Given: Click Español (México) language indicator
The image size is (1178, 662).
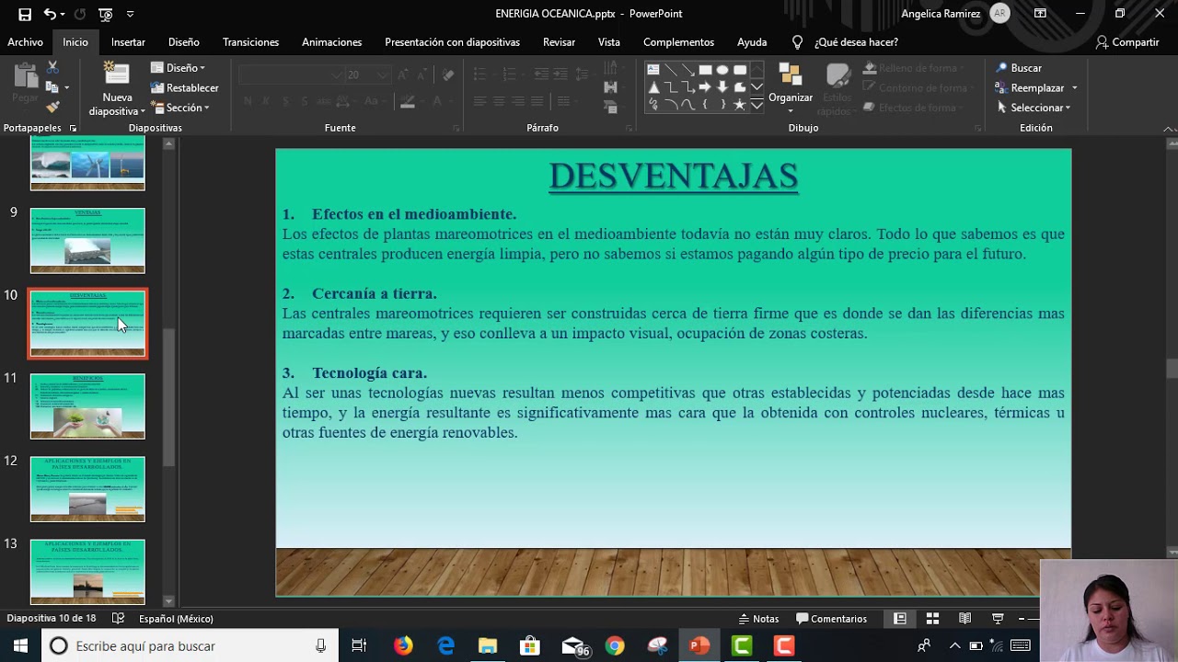Looking at the screenshot, I should coord(176,619).
